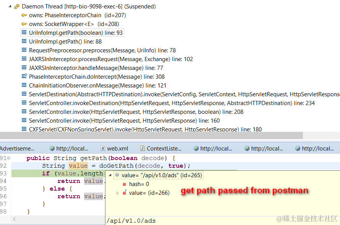Select value= "/api/v1.0/ads" (id=265) in hover popup
The image size is (340, 225).
(162, 175)
